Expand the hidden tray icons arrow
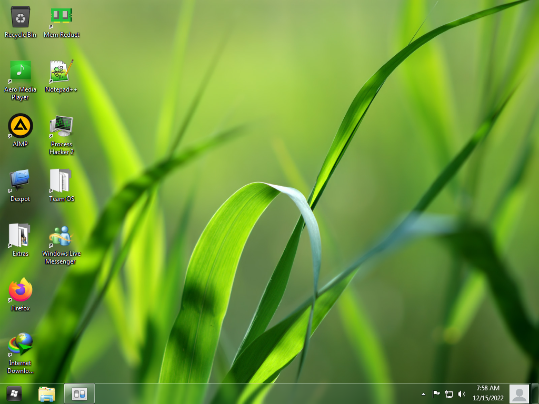 coord(423,393)
